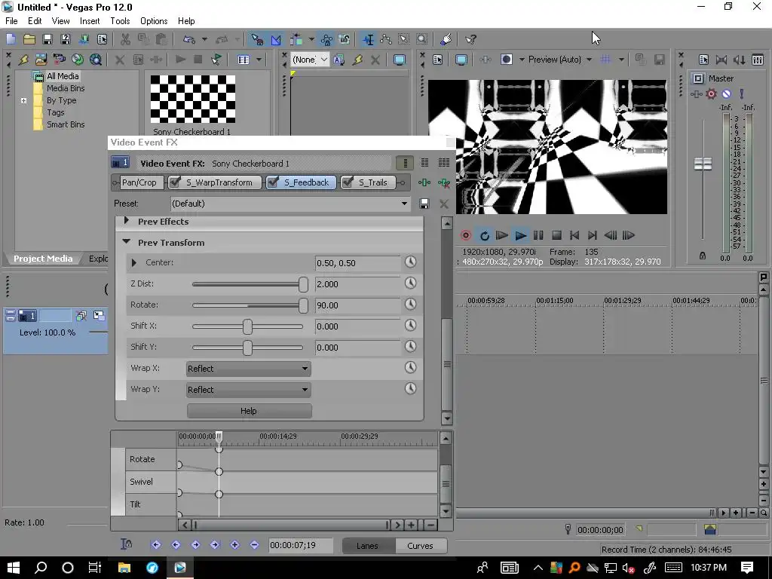This screenshot has width=772, height=579.
Task: Click the Help button in S_Feedback
Action: click(249, 411)
